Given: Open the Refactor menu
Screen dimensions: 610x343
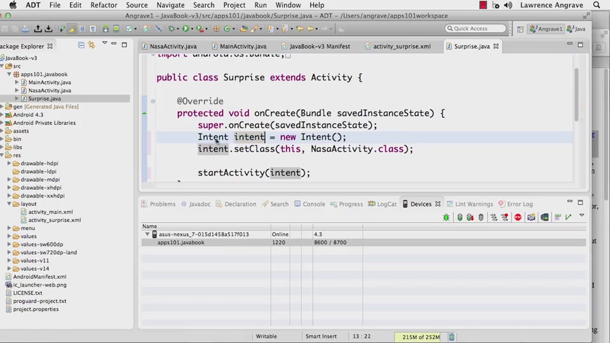Looking at the screenshot, I should click(x=104, y=5).
